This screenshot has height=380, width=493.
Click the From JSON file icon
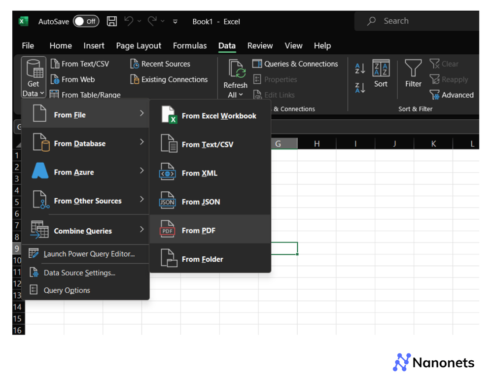click(x=167, y=201)
